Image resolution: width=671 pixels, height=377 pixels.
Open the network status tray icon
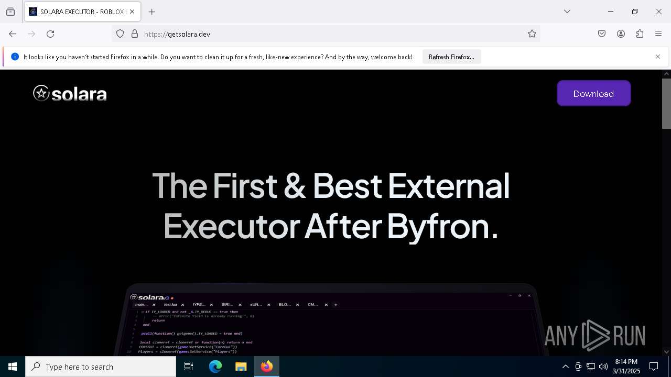591,367
